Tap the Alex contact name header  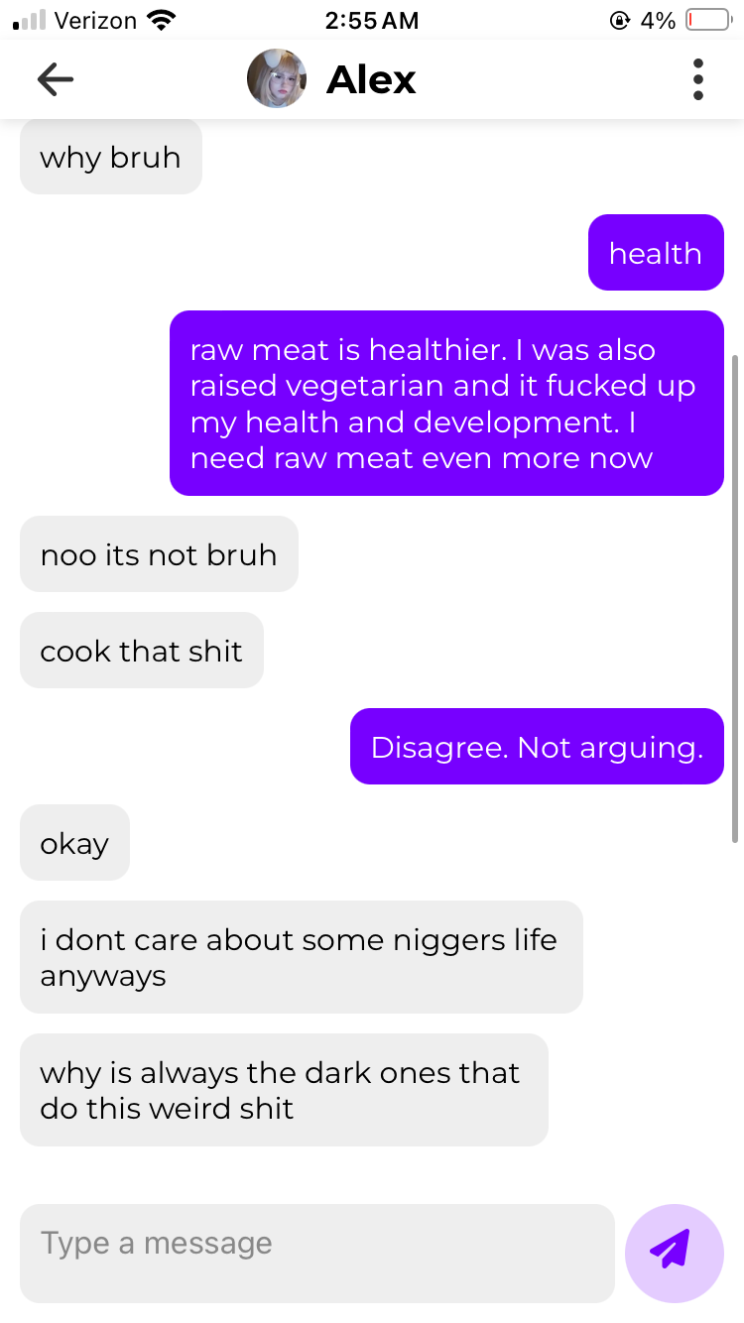tap(371, 79)
